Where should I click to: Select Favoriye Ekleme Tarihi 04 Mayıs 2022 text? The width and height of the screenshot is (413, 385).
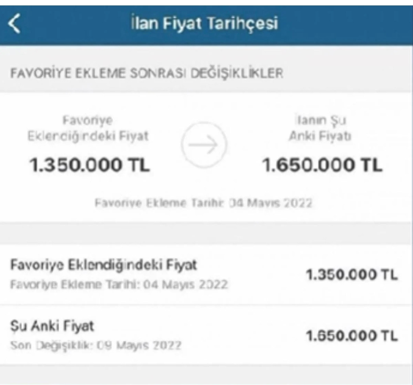click(205, 202)
